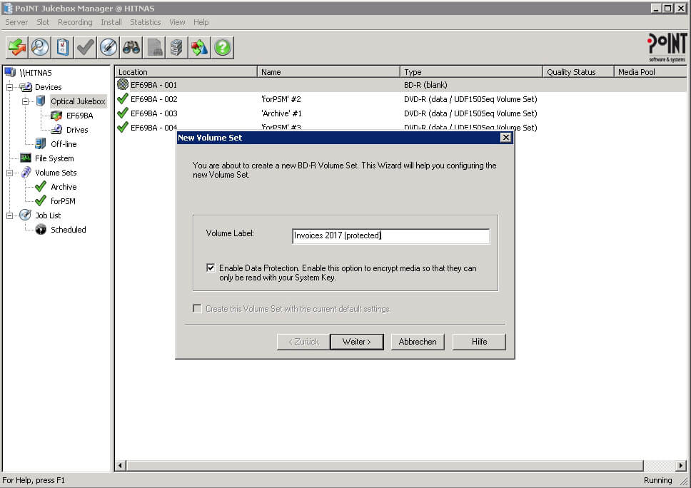
Task: Open the Server menu
Action: click(16, 22)
